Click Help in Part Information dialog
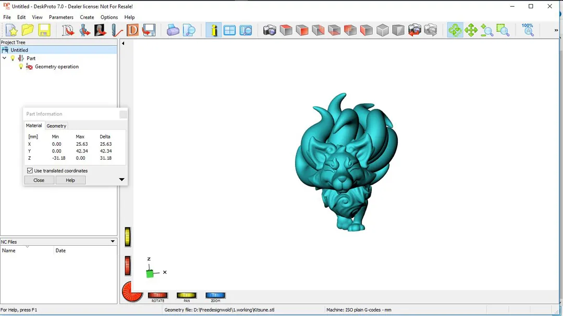Viewport: 563px width, 316px height. pos(70,180)
